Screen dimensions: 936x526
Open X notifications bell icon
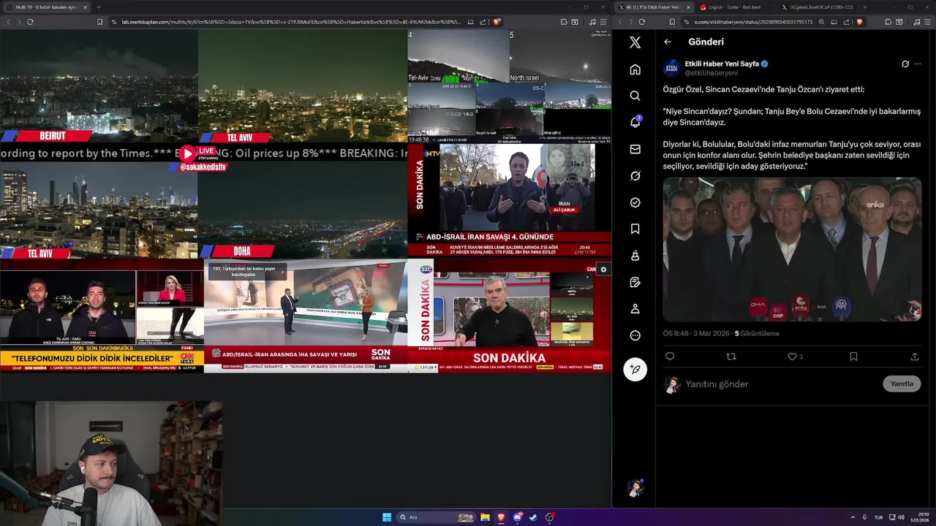click(x=635, y=122)
